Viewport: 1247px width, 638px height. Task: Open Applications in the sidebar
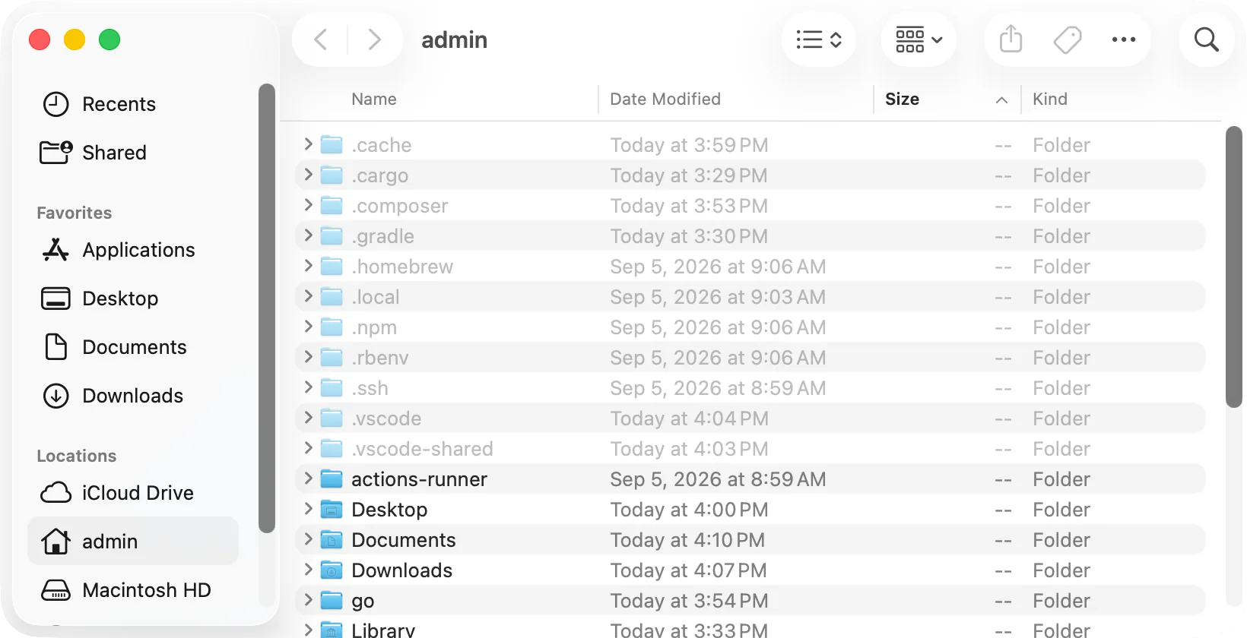pos(133,250)
